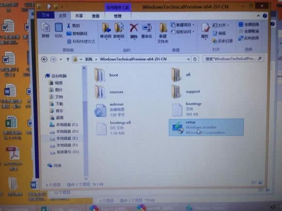Select the bootmgr.efi file
This screenshot has width=282, height=211.
point(113,128)
